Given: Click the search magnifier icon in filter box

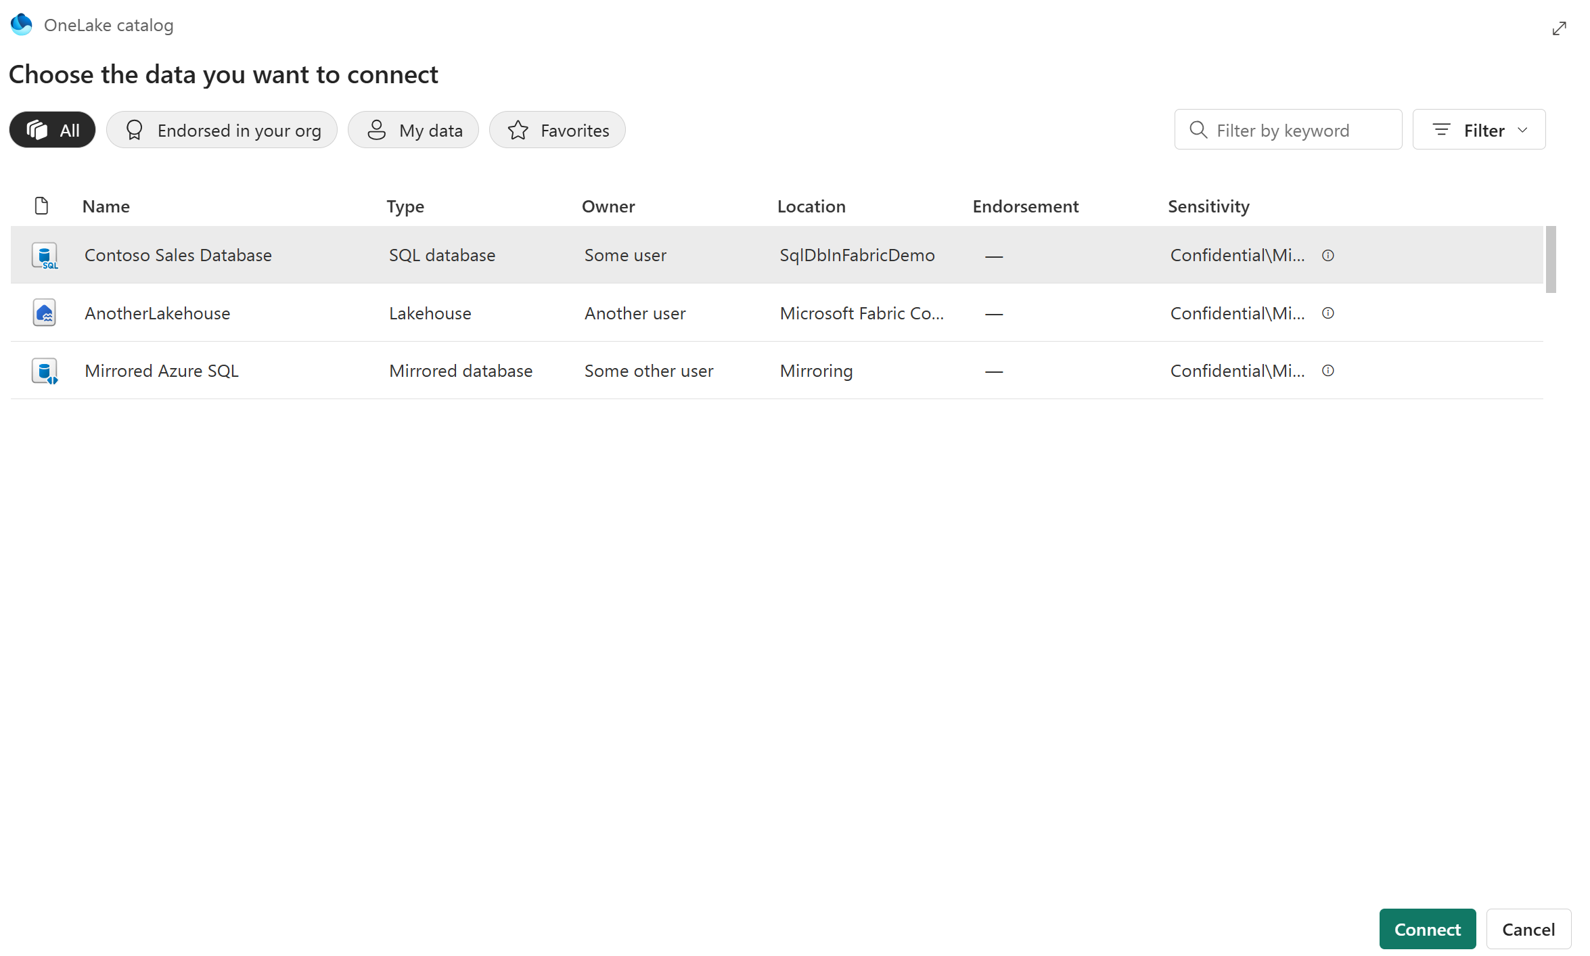Looking at the screenshot, I should pyautogui.click(x=1198, y=130).
